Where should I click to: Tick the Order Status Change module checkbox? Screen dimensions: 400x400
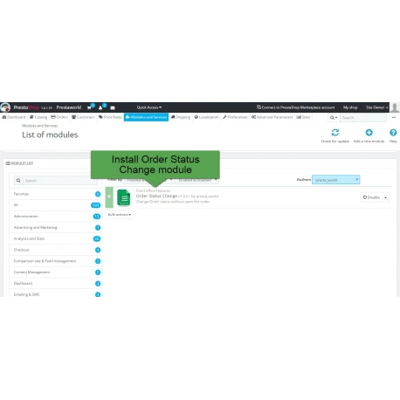coord(109,197)
